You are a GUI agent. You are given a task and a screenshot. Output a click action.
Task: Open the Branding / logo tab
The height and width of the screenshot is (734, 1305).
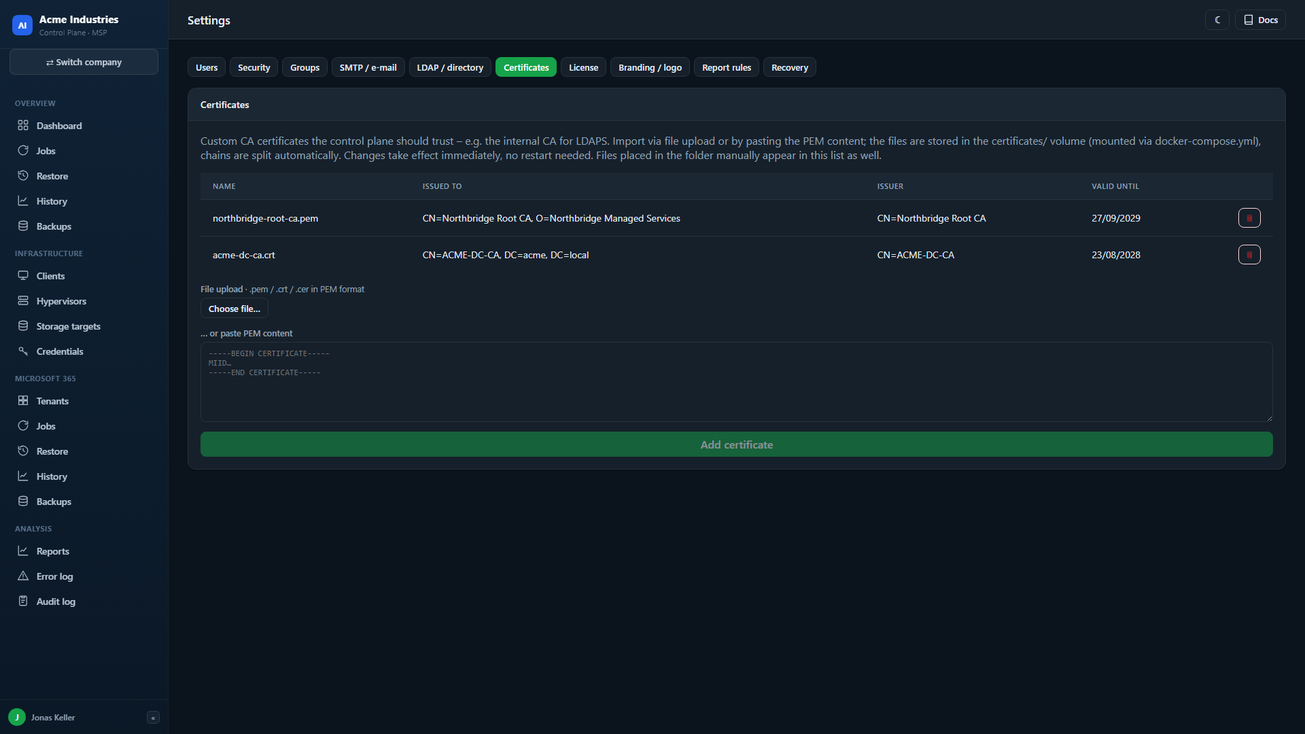point(650,67)
